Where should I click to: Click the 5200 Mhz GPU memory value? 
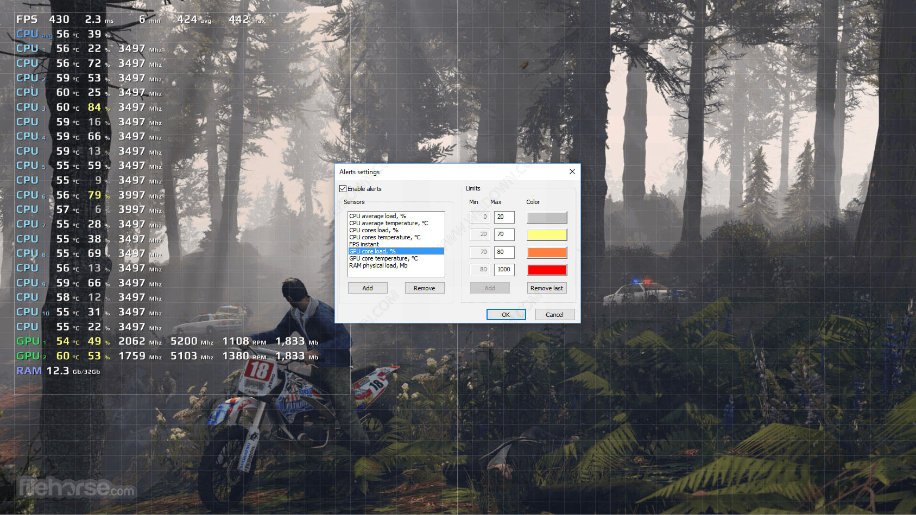tap(192, 341)
